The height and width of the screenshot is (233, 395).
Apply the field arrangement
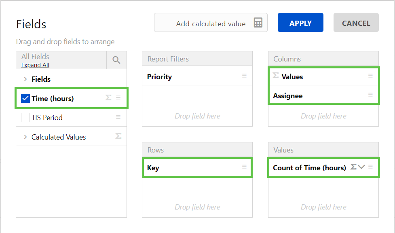tap(300, 23)
